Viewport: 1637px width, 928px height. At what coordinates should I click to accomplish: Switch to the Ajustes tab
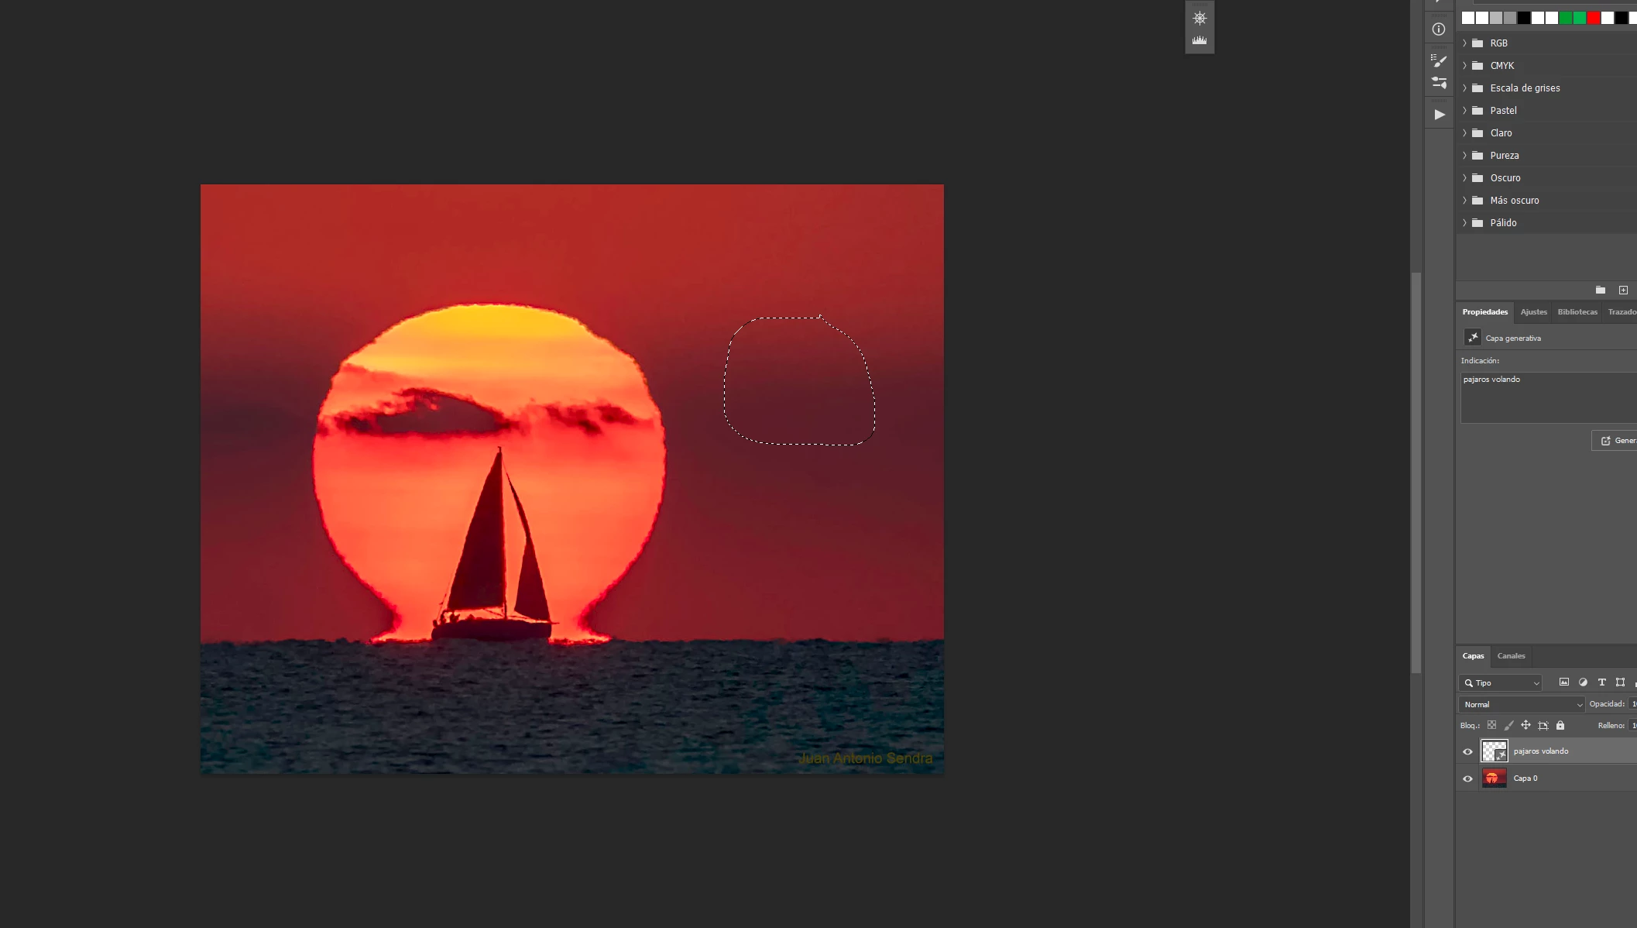click(1533, 312)
